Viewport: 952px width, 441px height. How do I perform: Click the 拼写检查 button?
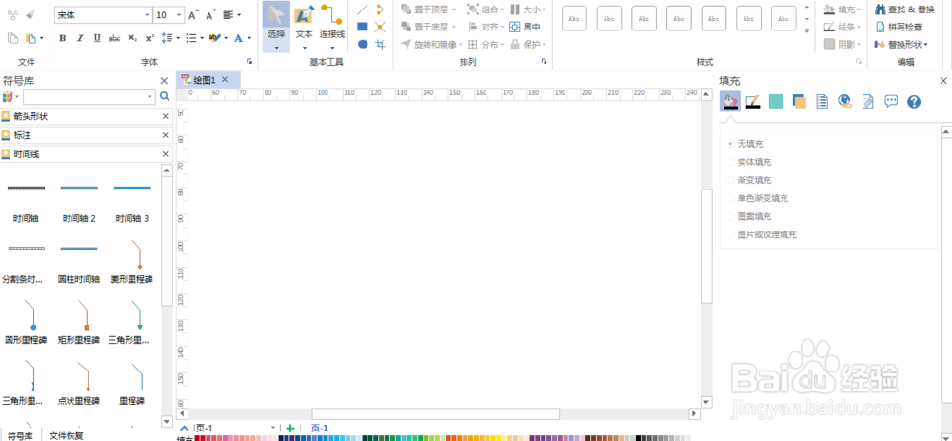coord(898,27)
